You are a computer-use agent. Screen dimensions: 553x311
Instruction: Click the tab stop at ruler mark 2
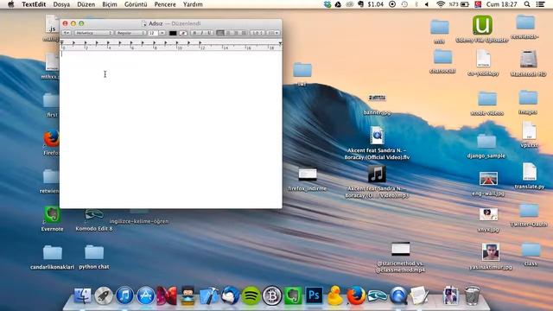tap(86, 43)
